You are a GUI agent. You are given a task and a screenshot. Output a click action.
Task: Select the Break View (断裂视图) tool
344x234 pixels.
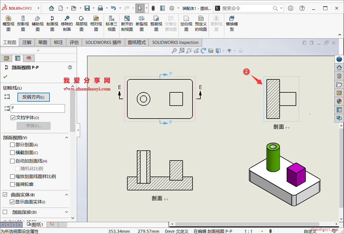(x=142, y=24)
